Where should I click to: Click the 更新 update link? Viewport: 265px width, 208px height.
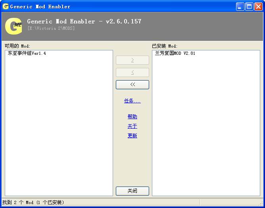132,136
